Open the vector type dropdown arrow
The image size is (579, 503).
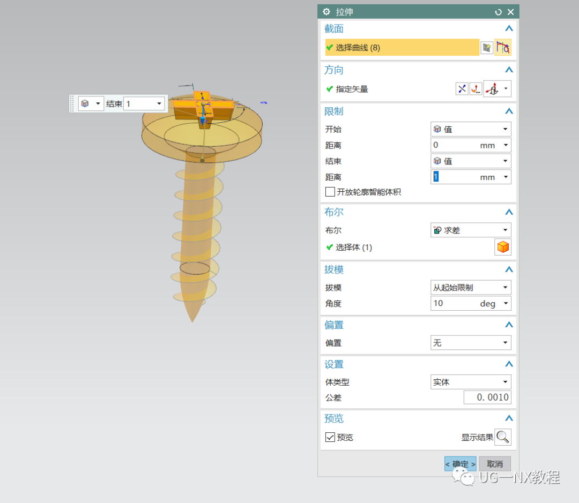coord(506,89)
